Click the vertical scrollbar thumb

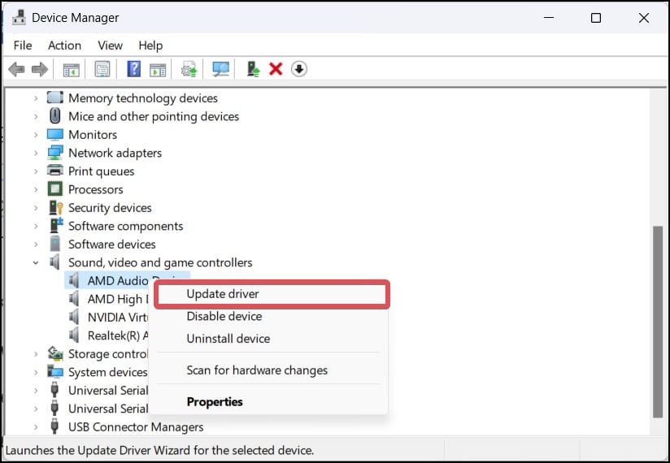(658, 322)
